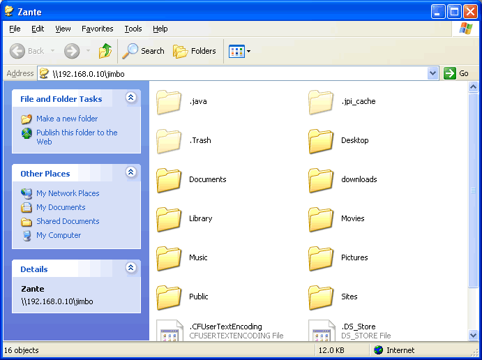Collapse the Details panel
482x360 pixels.
(x=130, y=268)
